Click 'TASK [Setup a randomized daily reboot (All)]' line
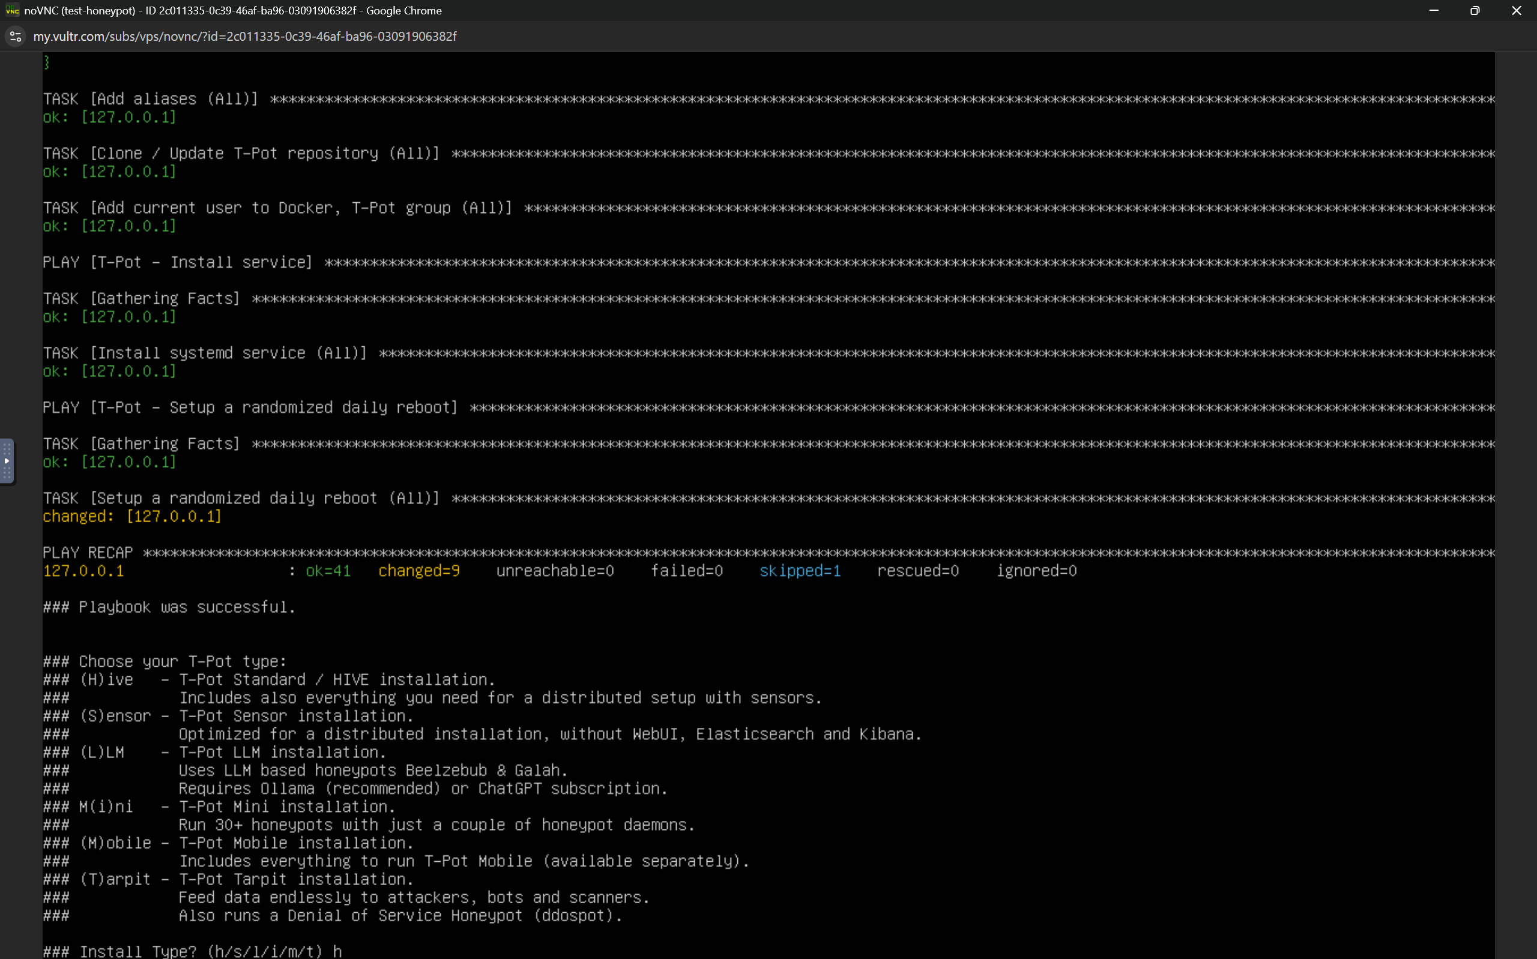This screenshot has height=959, width=1537. coord(769,498)
